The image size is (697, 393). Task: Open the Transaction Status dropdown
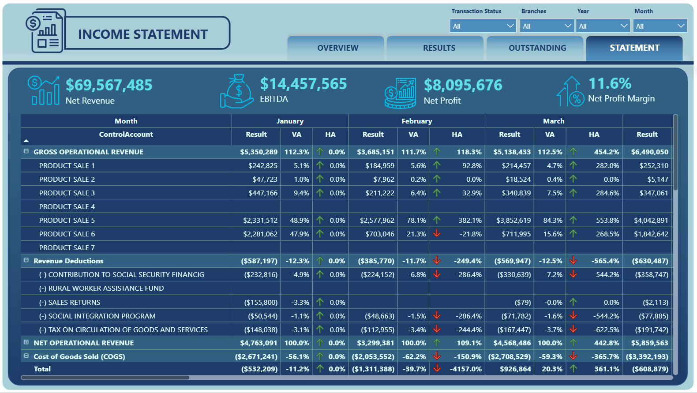[483, 26]
